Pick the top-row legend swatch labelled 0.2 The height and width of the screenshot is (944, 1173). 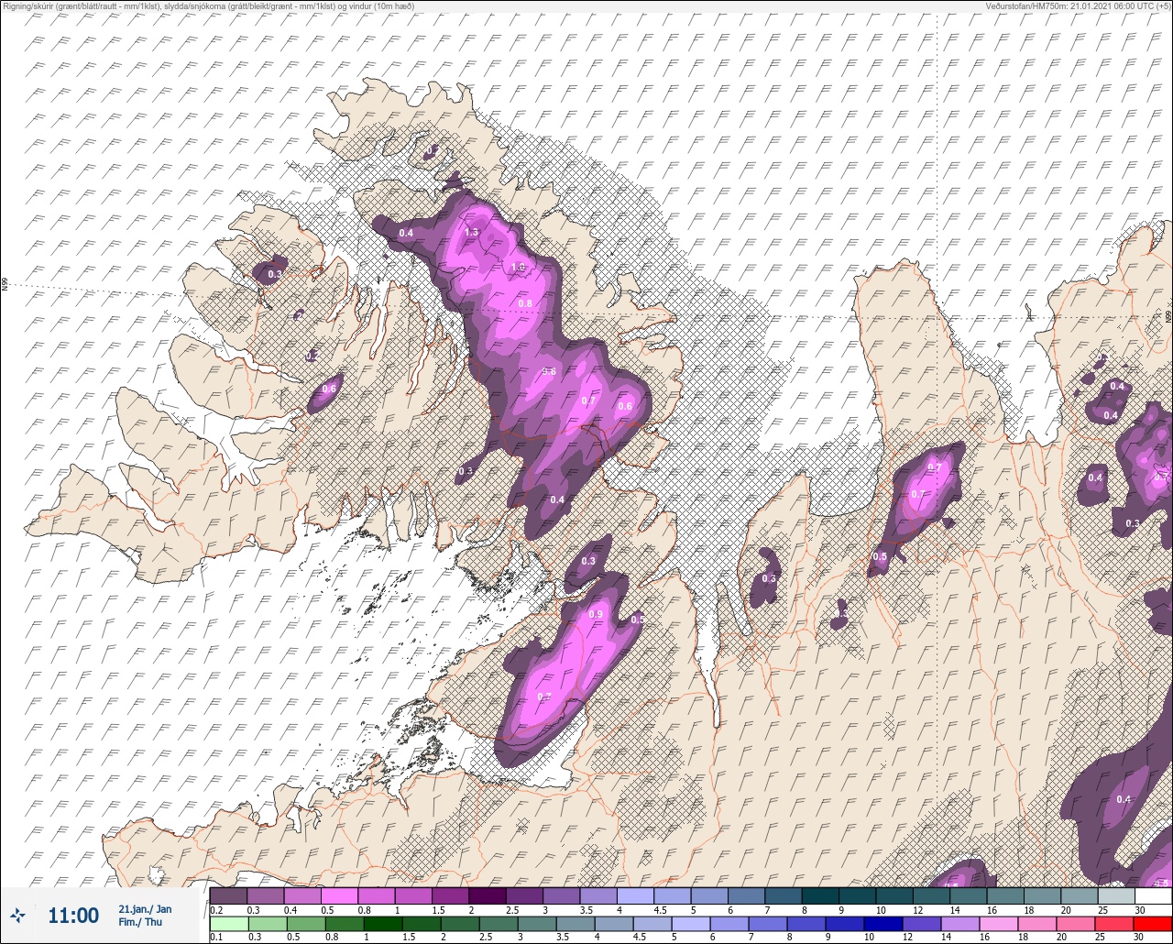click(x=228, y=895)
